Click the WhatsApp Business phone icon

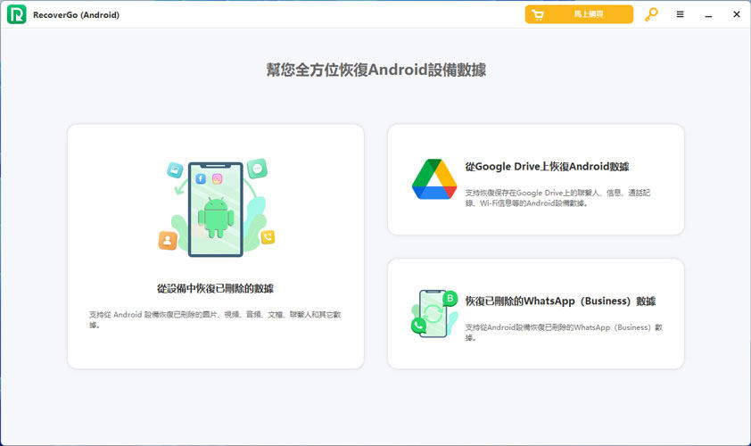pyautogui.click(x=434, y=314)
